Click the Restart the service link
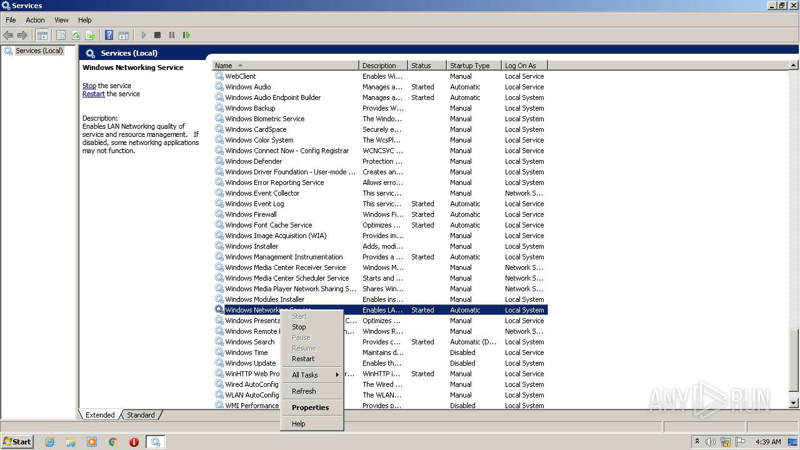 94,94
